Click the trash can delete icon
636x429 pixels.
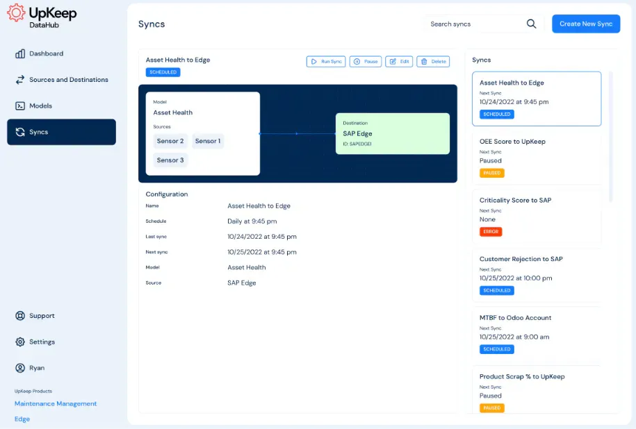(424, 62)
